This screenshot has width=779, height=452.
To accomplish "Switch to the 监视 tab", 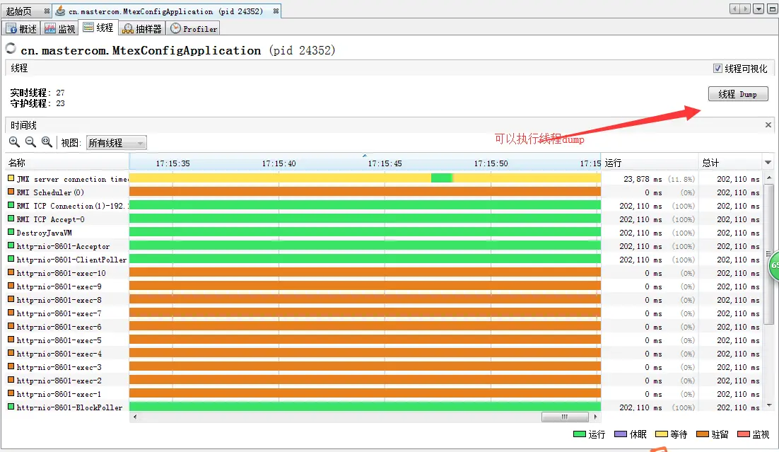I will [x=59, y=29].
